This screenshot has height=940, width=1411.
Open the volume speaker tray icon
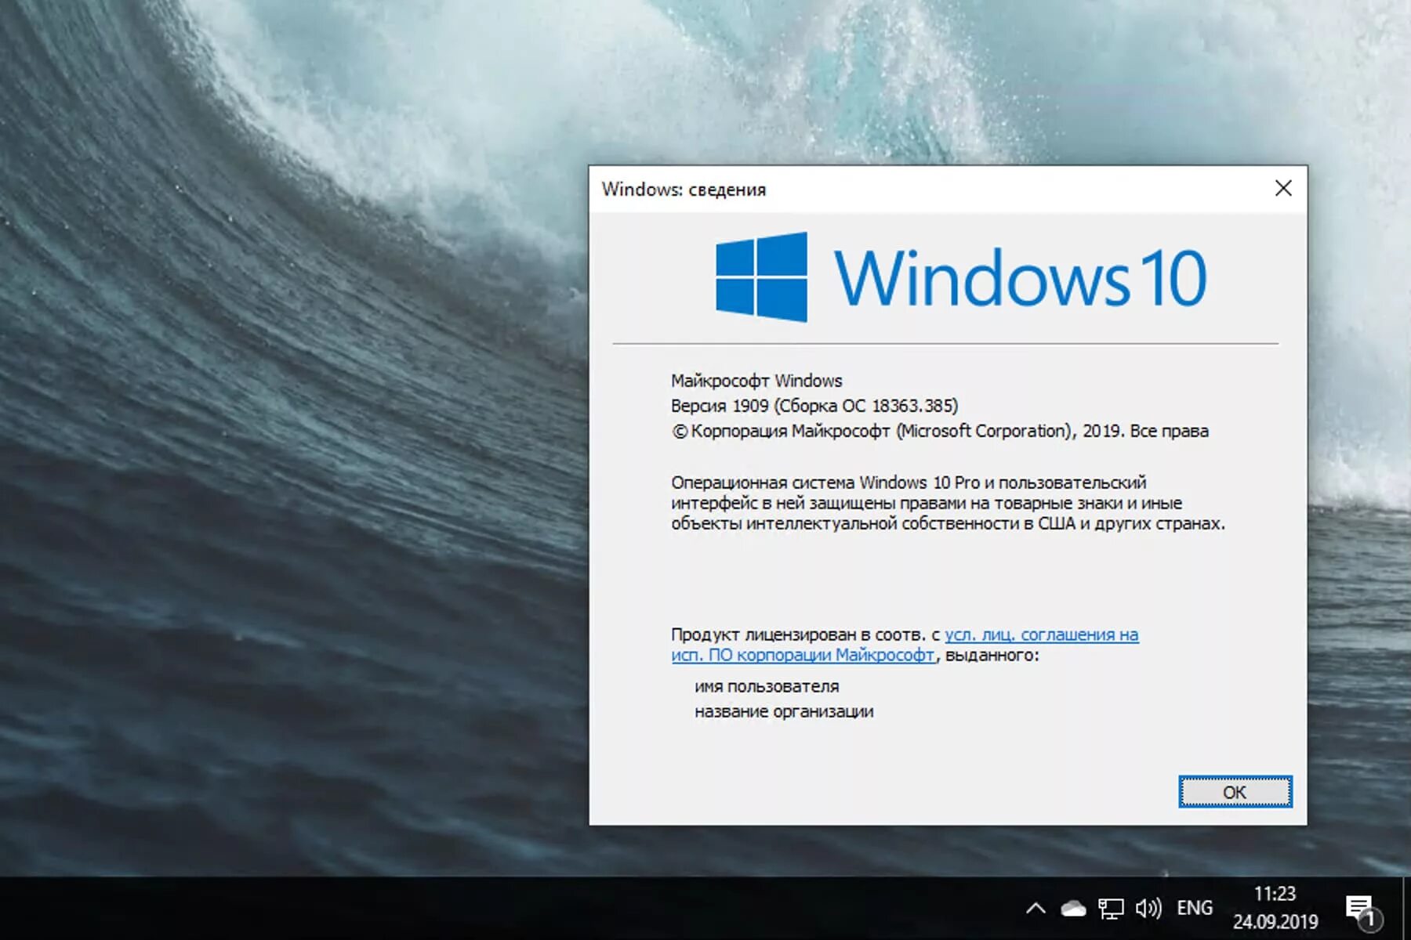pyautogui.click(x=1148, y=909)
